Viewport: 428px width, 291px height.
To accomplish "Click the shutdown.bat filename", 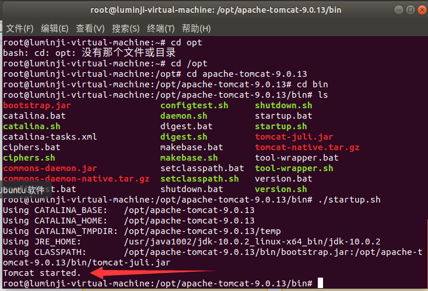I will click(x=192, y=189).
